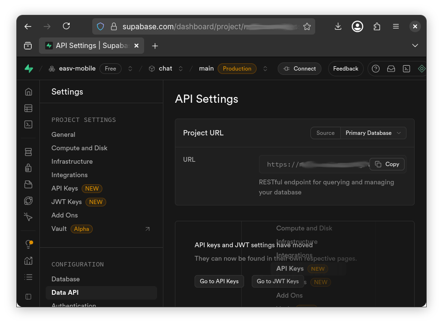Expand the main branch switcher
Viewport: 443px width, 325px height.
click(x=265, y=69)
